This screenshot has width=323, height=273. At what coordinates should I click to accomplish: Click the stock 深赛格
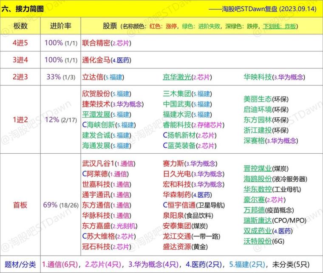pos(254,141)
